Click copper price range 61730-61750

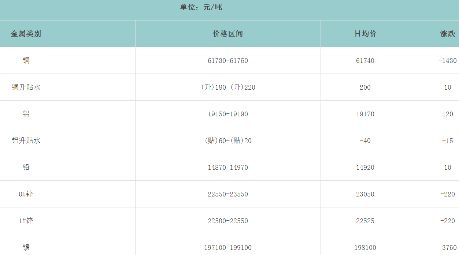(x=227, y=61)
